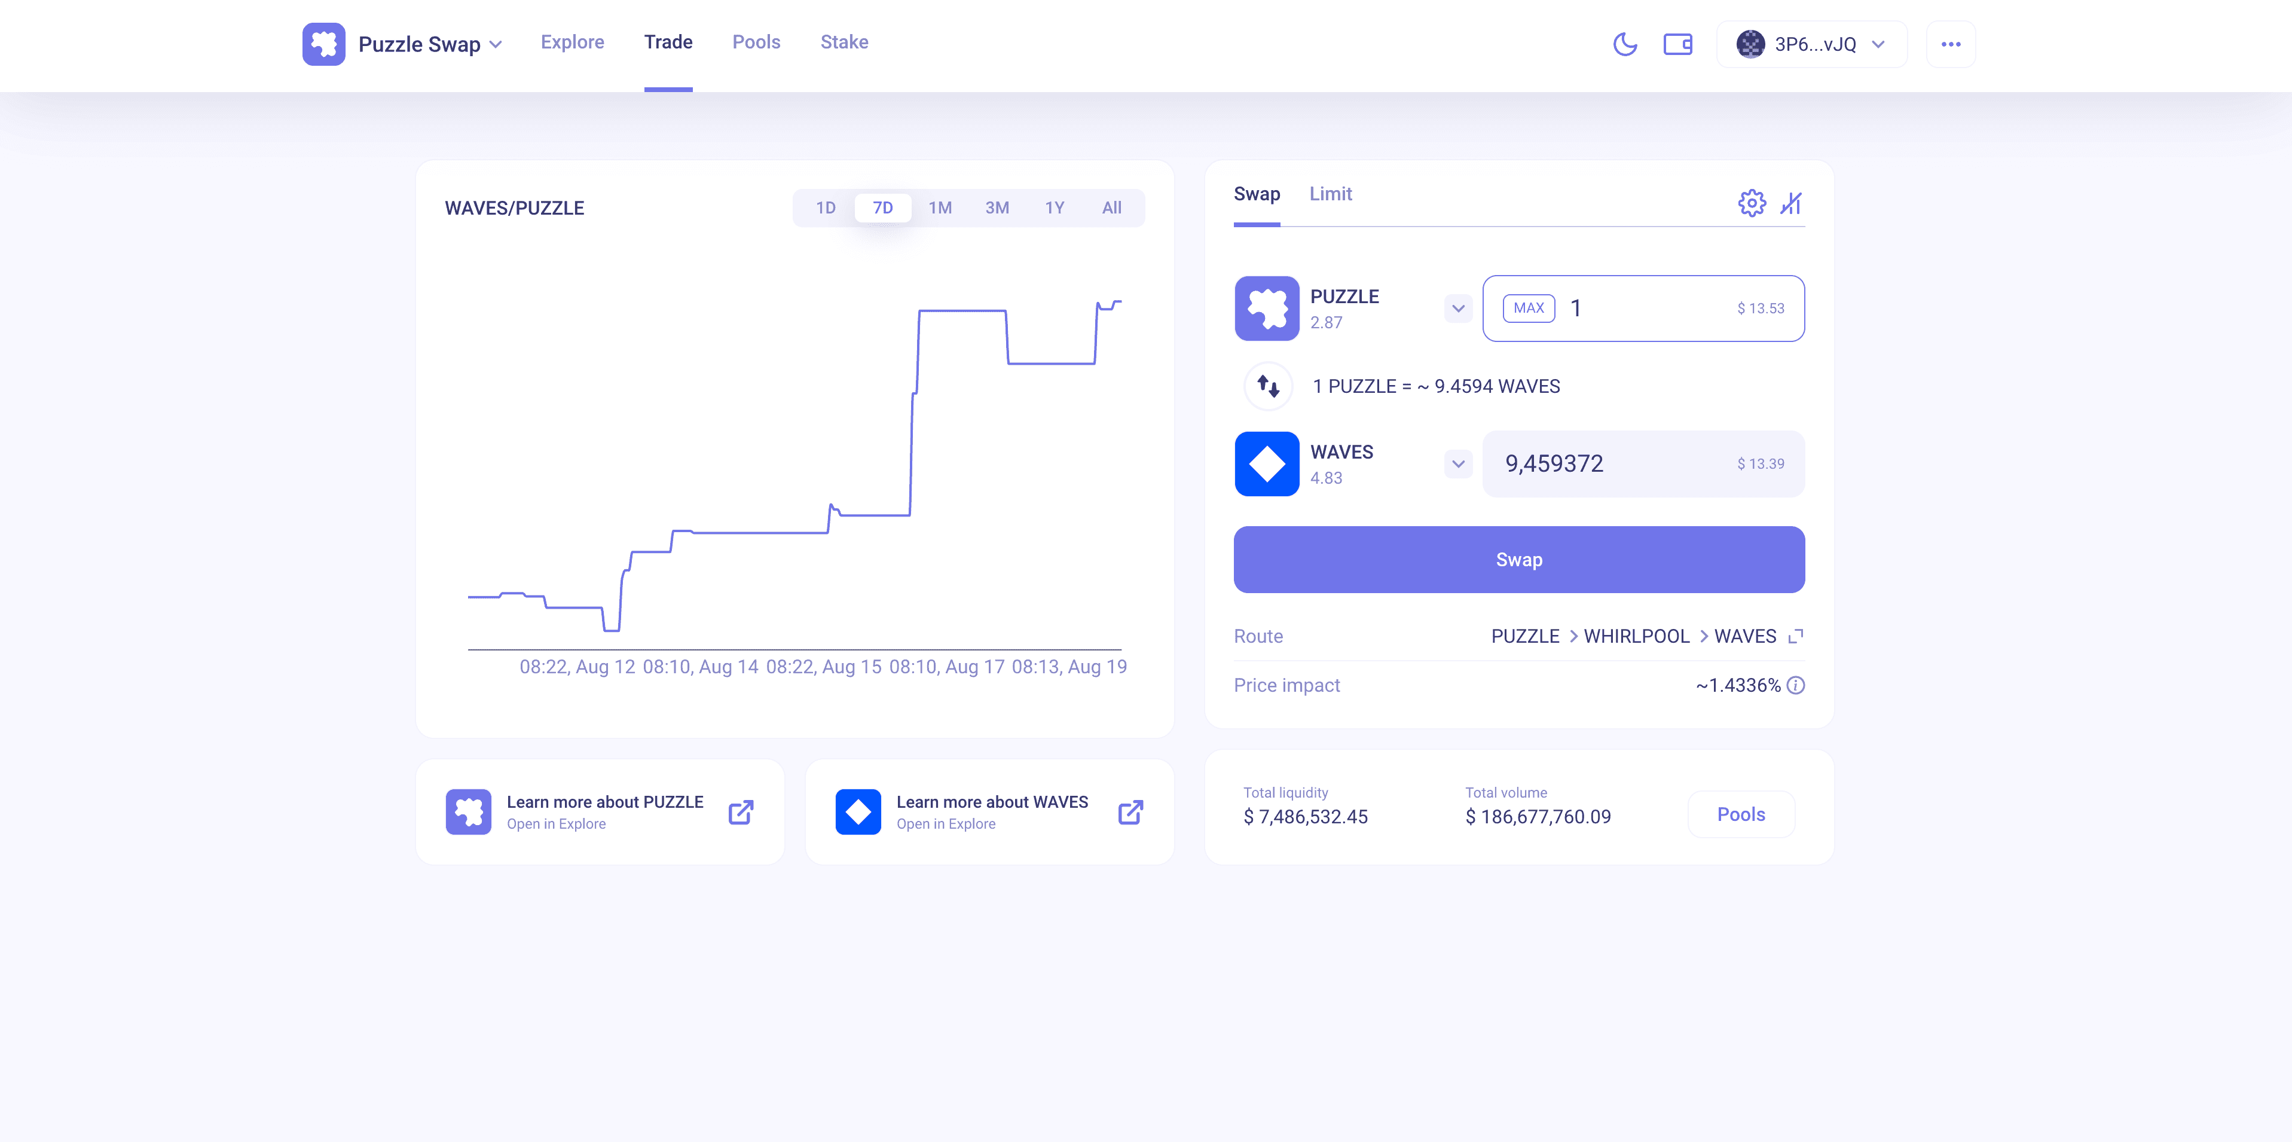
Task: Click the PUZZLE token icon in swap panel
Action: (x=1266, y=308)
